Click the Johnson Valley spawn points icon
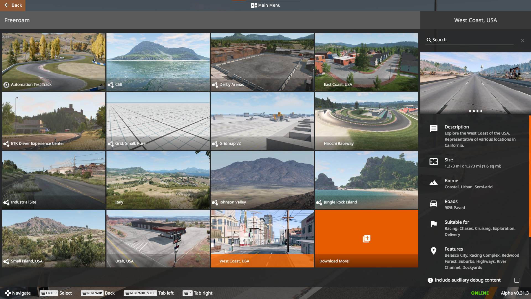Image resolution: width=531 pixels, height=299 pixels. click(x=215, y=202)
